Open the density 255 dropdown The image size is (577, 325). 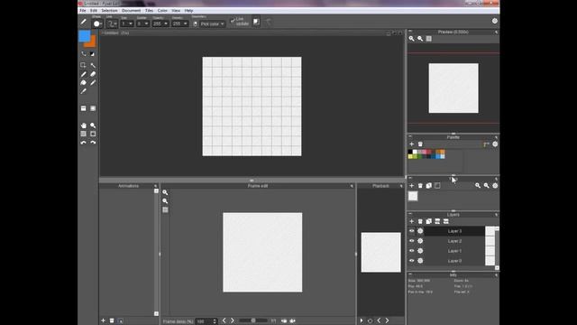pos(180,23)
